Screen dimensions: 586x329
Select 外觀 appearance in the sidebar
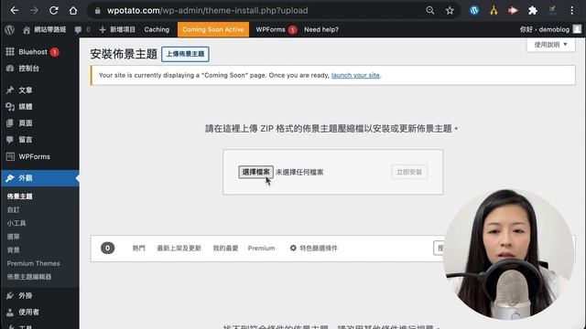[39, 178]
